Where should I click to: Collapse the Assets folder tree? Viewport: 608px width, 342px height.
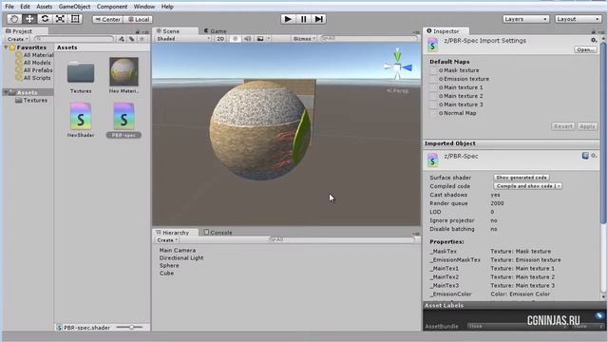(x=7, y=92)
